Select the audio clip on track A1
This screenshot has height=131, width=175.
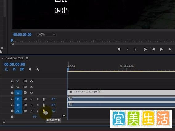(x=121, y=99)
